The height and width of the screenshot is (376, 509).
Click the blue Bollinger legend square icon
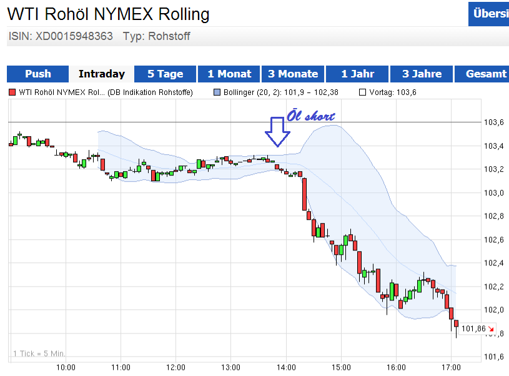tap(217, 92)
